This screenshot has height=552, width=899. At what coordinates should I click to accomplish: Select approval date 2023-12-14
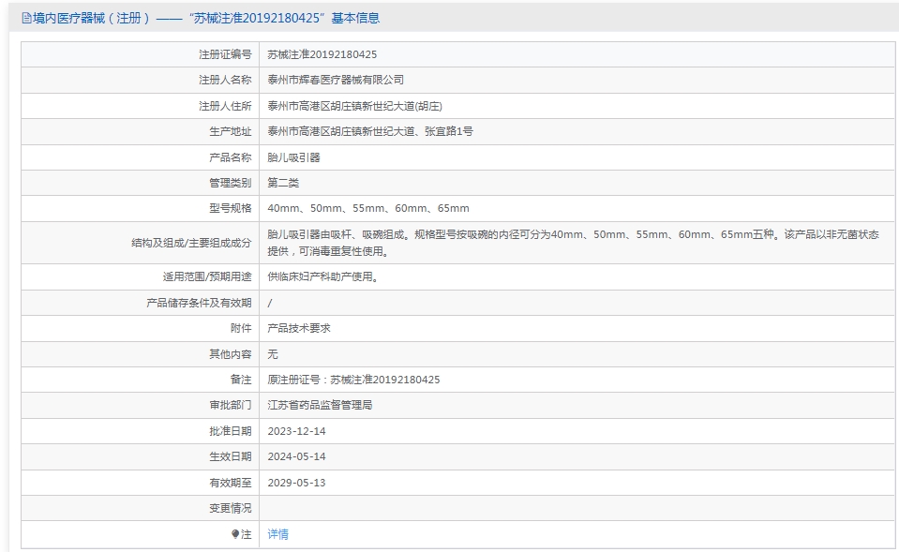pos(296,431)
